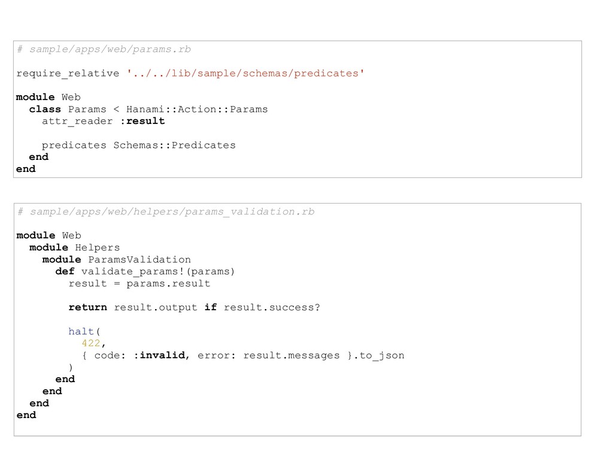The image size is (613, 460).
Task: Click the params_validation.rb file path comment
Action: 166,211
